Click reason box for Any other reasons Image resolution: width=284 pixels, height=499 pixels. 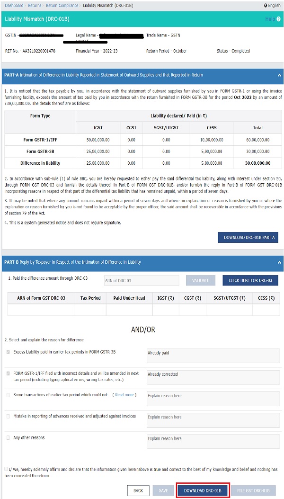213,441
